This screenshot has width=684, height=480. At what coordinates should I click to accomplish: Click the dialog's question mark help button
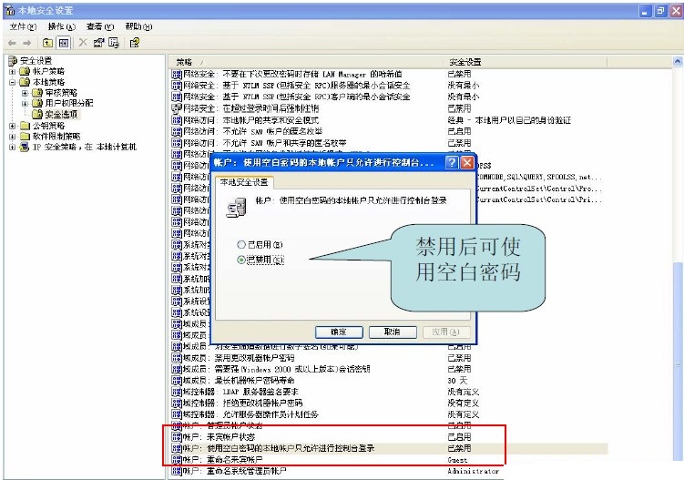tap(451, 162)
